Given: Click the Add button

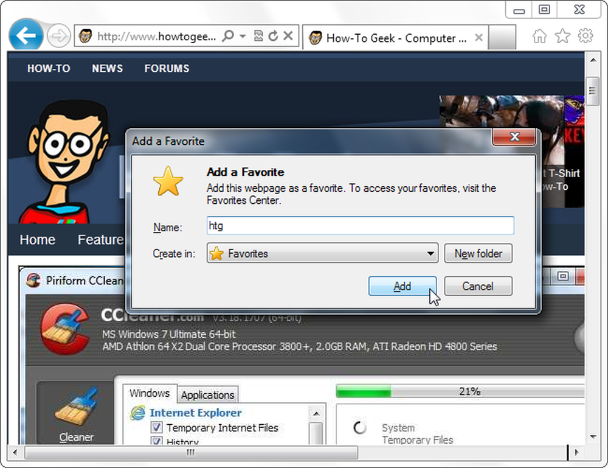Looking at the screenshot, I should [x=402, y=286].
